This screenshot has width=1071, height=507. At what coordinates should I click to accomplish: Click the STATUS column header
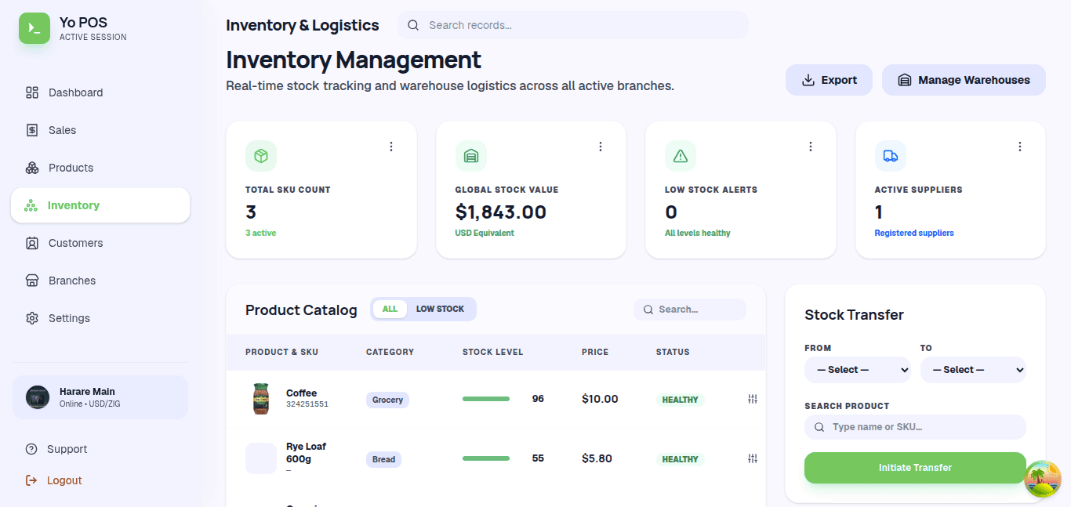point(673,352)
